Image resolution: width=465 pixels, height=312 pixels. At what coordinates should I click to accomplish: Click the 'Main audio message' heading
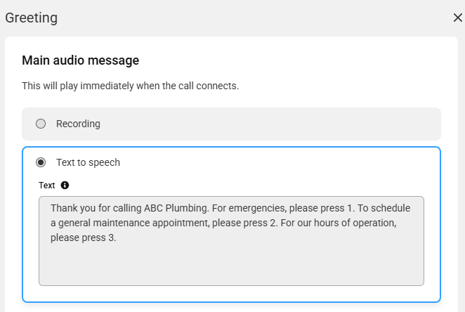tap(80, 60)
